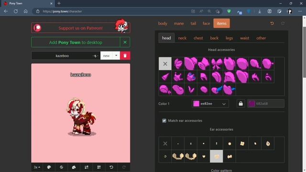Image resolution: width=306 pixels, height=172 pixels.
Task: Switch to the chest sub-tab
Action: (198, 38)
